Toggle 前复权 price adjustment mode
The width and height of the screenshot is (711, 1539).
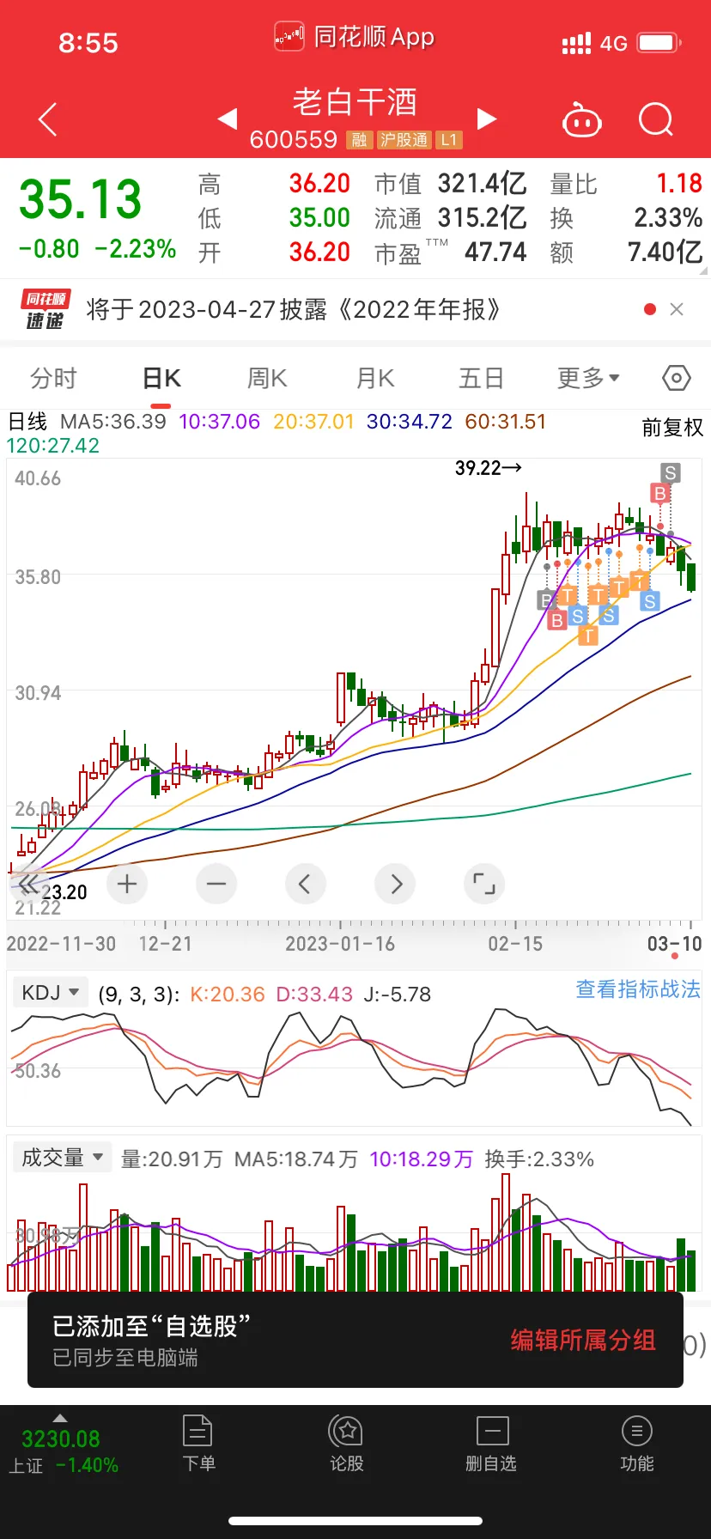(x=672, y=428)
